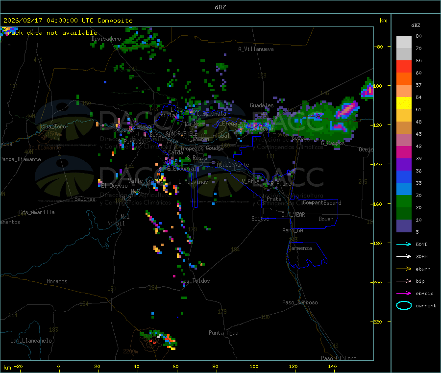Image resolution: width=441 pixels, height=373 pixels.
Task: Click the 'Atuel_Norte' map label
Action: (233, 165)
